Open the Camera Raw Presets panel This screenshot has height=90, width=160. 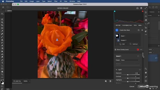(146, 31)
